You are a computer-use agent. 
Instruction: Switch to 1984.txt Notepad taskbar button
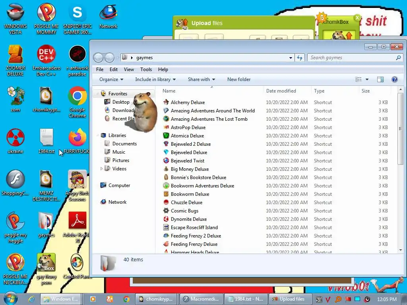[245, 299]
